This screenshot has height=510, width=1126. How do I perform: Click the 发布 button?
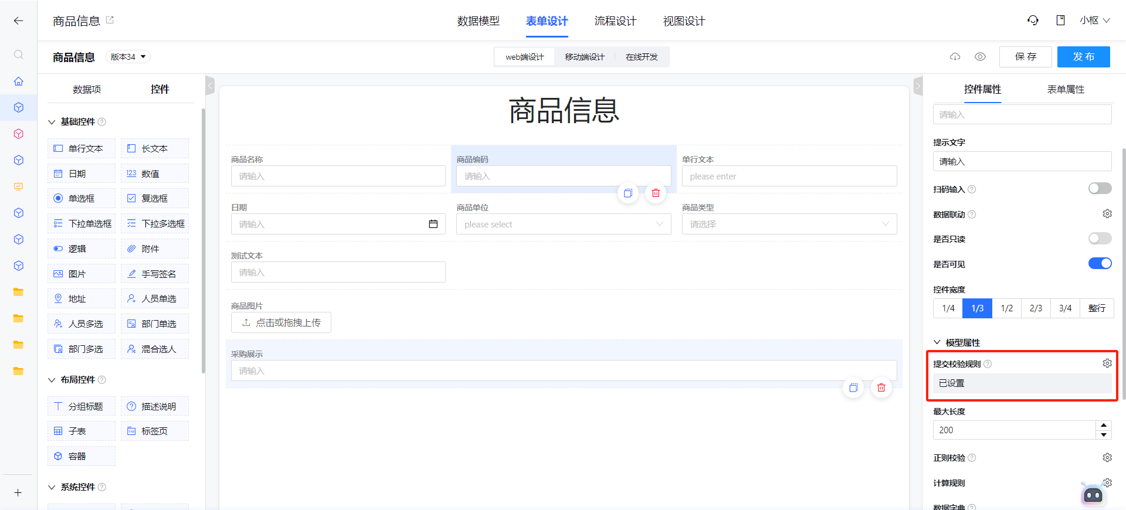point(1084,57)
